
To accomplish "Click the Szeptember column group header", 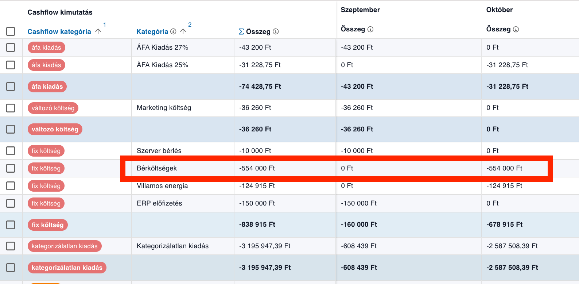I will [x=360, y=10].
